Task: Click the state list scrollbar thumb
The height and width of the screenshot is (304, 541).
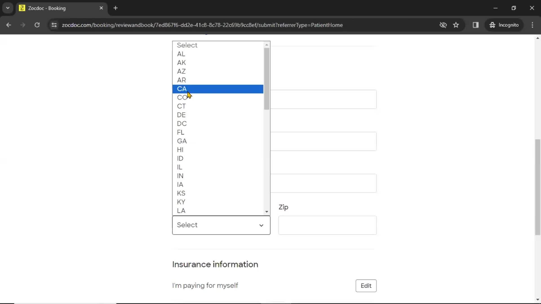Action: click(267, 79)
